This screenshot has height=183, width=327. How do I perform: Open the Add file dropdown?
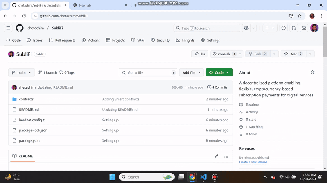click(x=191, y=73)
